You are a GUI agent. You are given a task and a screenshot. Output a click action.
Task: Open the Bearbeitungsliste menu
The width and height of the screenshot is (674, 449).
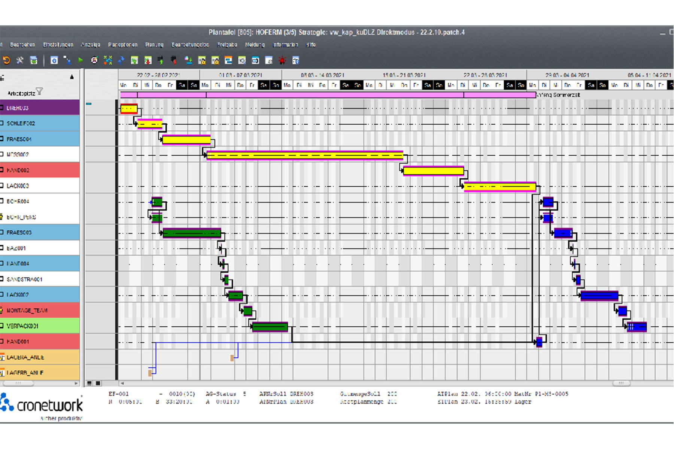point(190,45)
